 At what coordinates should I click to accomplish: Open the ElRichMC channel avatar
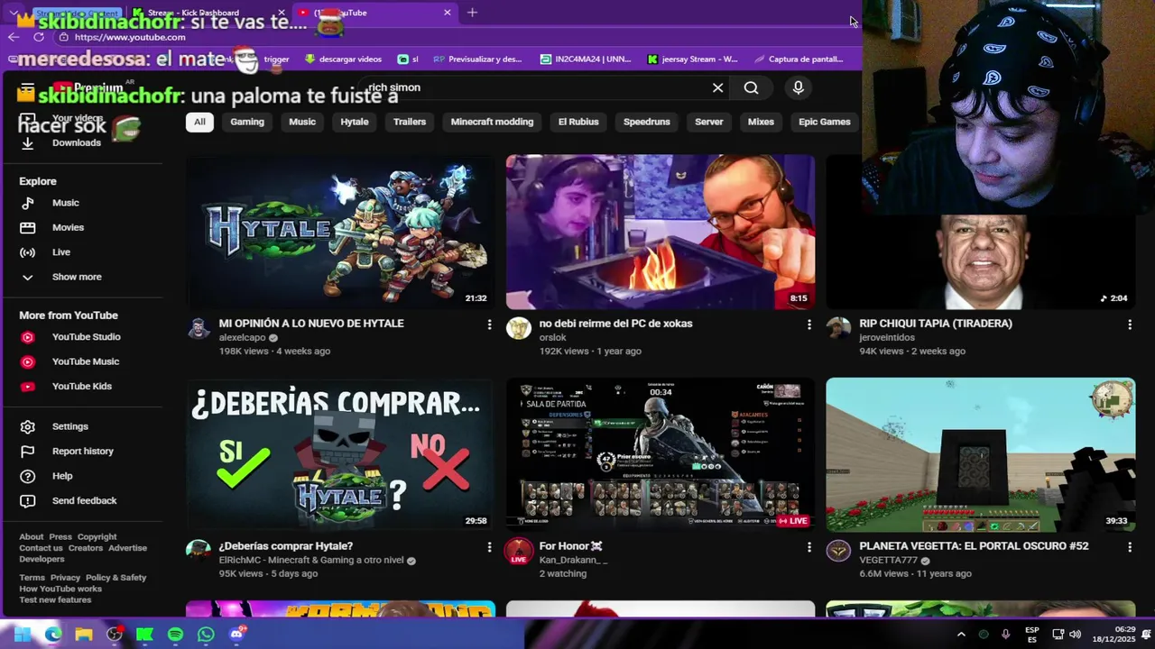[x=199, y=551]
